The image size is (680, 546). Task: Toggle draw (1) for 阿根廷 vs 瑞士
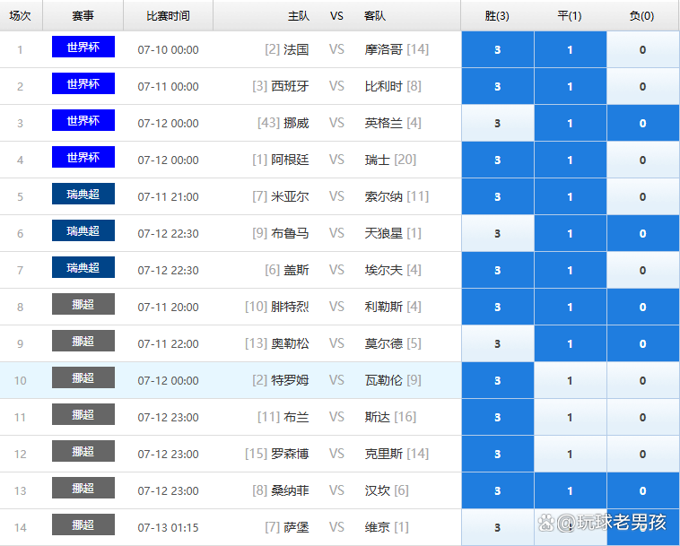point(571,160)
